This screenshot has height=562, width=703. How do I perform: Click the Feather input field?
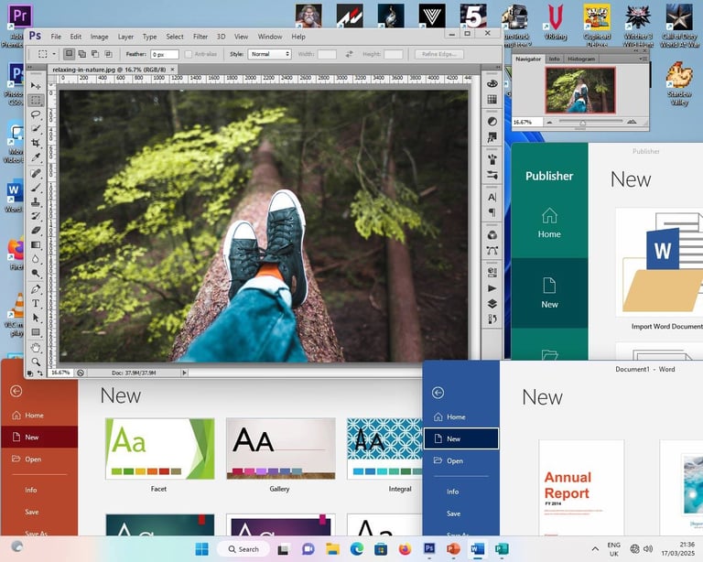click(x=165, y=54)
